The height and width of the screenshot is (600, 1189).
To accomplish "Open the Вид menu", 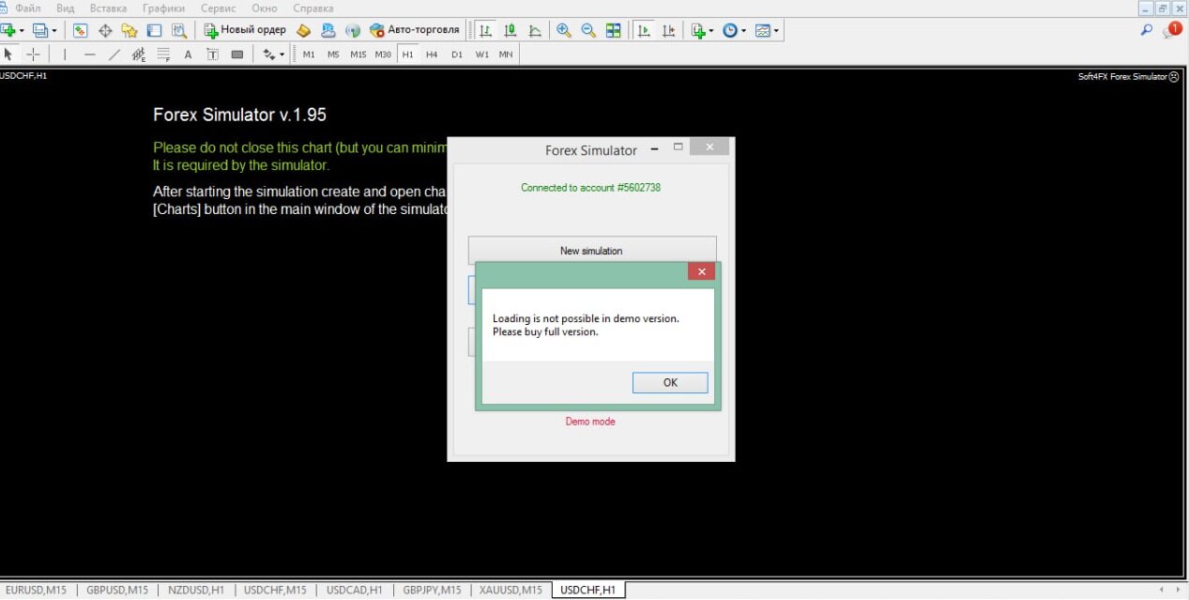I will (65, 8).
